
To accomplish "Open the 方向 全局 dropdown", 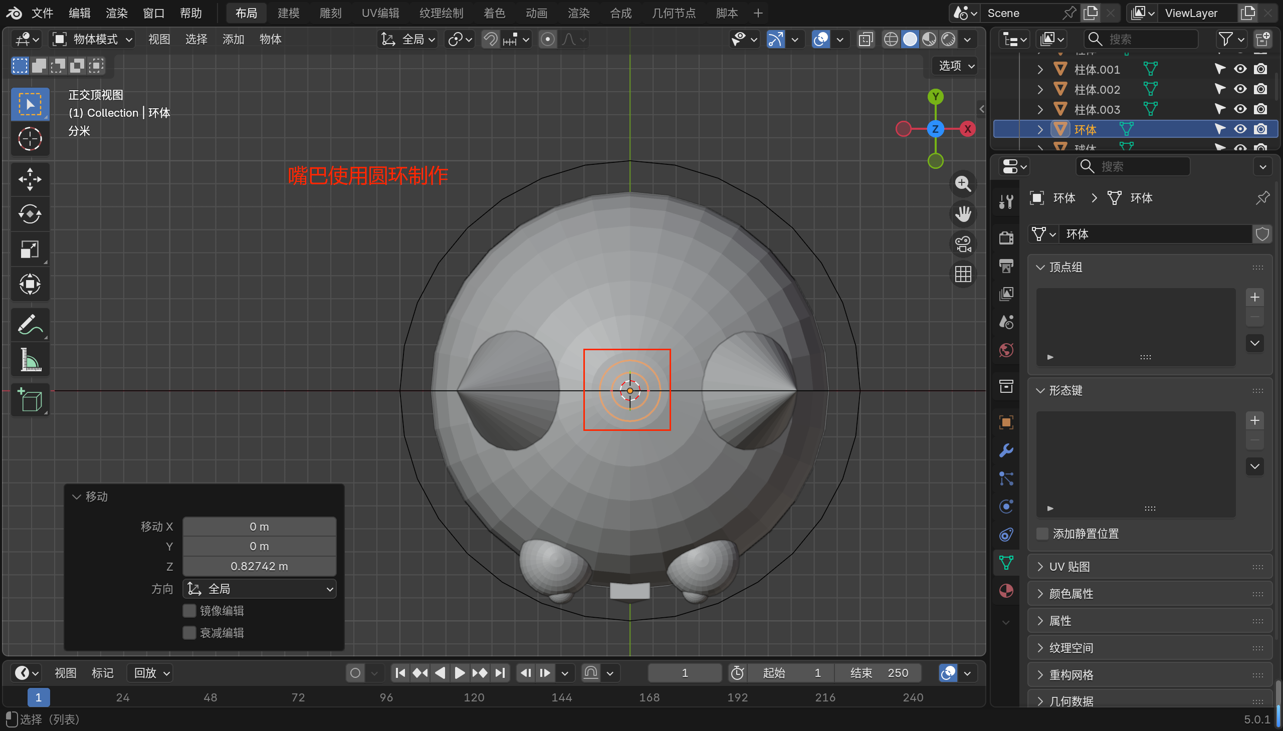I will click(260, 589).
